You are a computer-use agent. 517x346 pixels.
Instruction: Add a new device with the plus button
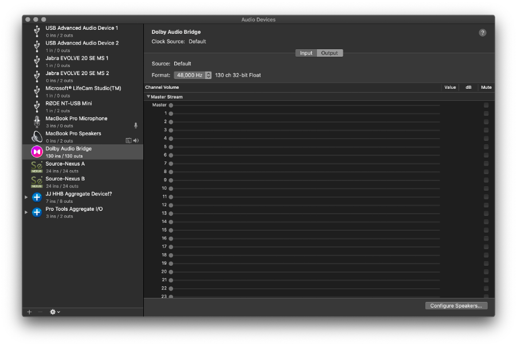(x=29, y=312)
